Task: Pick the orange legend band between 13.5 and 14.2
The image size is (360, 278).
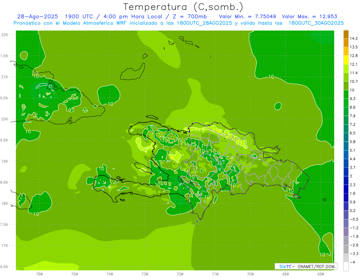Action: tap(346, 43)
